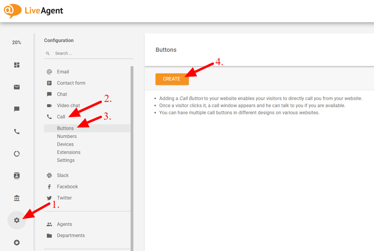Viewport: 374px width, 251px height.
Task: Click the 20% progress indicator
Action: click(x=17, y=43)
